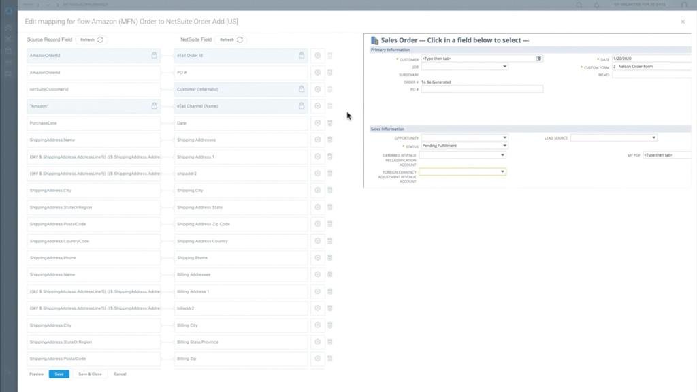Open settings for Shipping Addressee mapping
Screen dimensions: 697x392
coord(317,140)
